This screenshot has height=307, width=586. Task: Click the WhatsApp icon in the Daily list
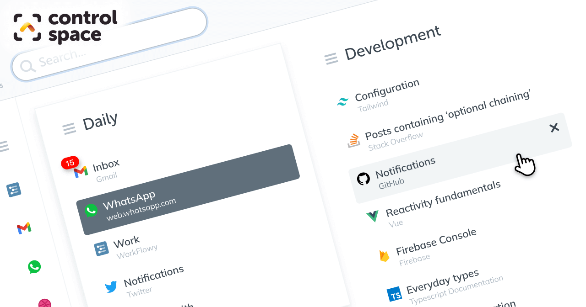pyautogui.click(x=91, y=210)
